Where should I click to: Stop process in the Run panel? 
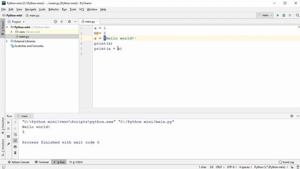[x=8, y=129]
